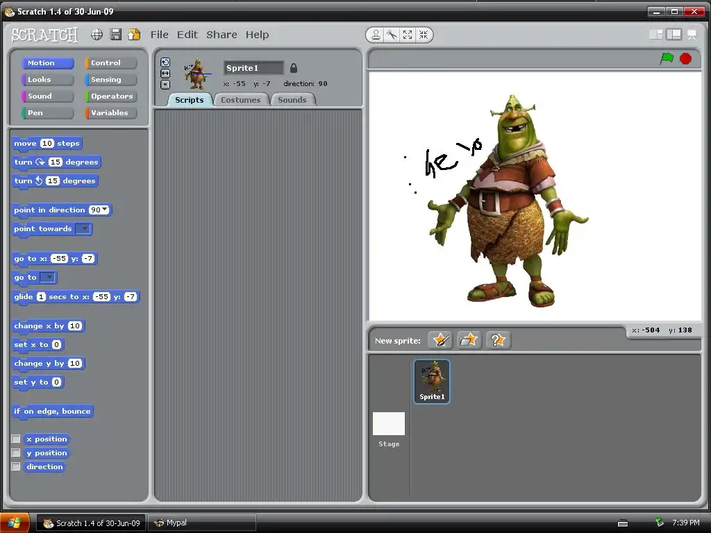This screenshot has height=533, width=711.
Task: Click the set x to 0 block
Action: pos(37,344)
